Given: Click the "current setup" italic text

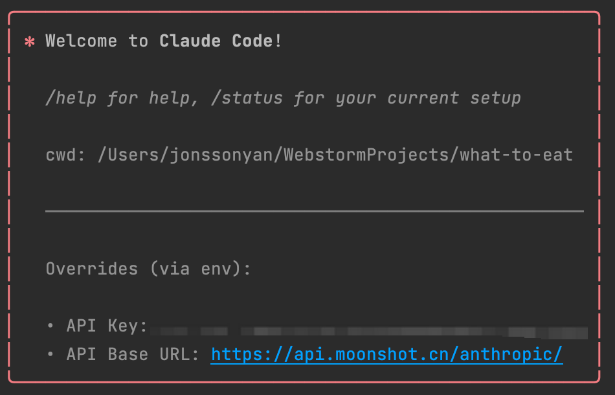Looking at the screenshot, I should coord(454,98).
